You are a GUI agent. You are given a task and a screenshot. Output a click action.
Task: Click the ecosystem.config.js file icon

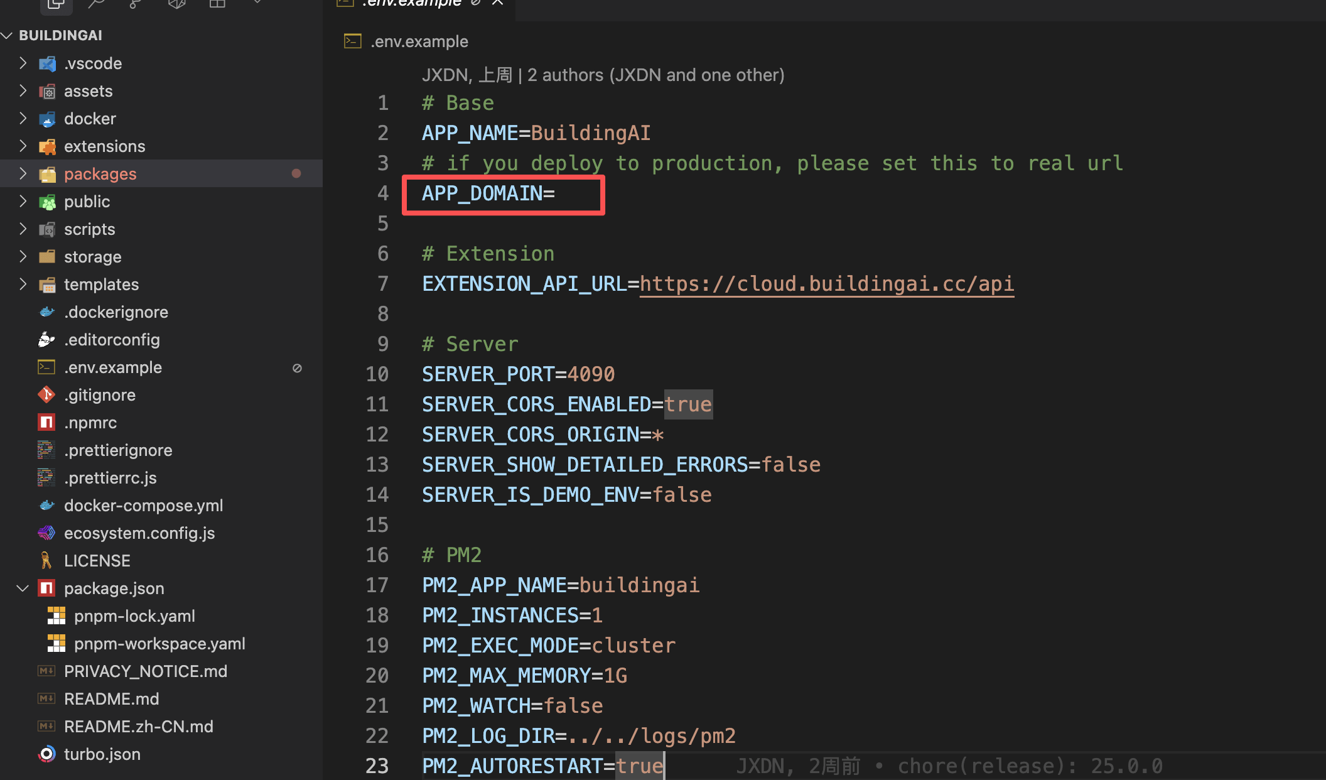[x=47, y=533]
